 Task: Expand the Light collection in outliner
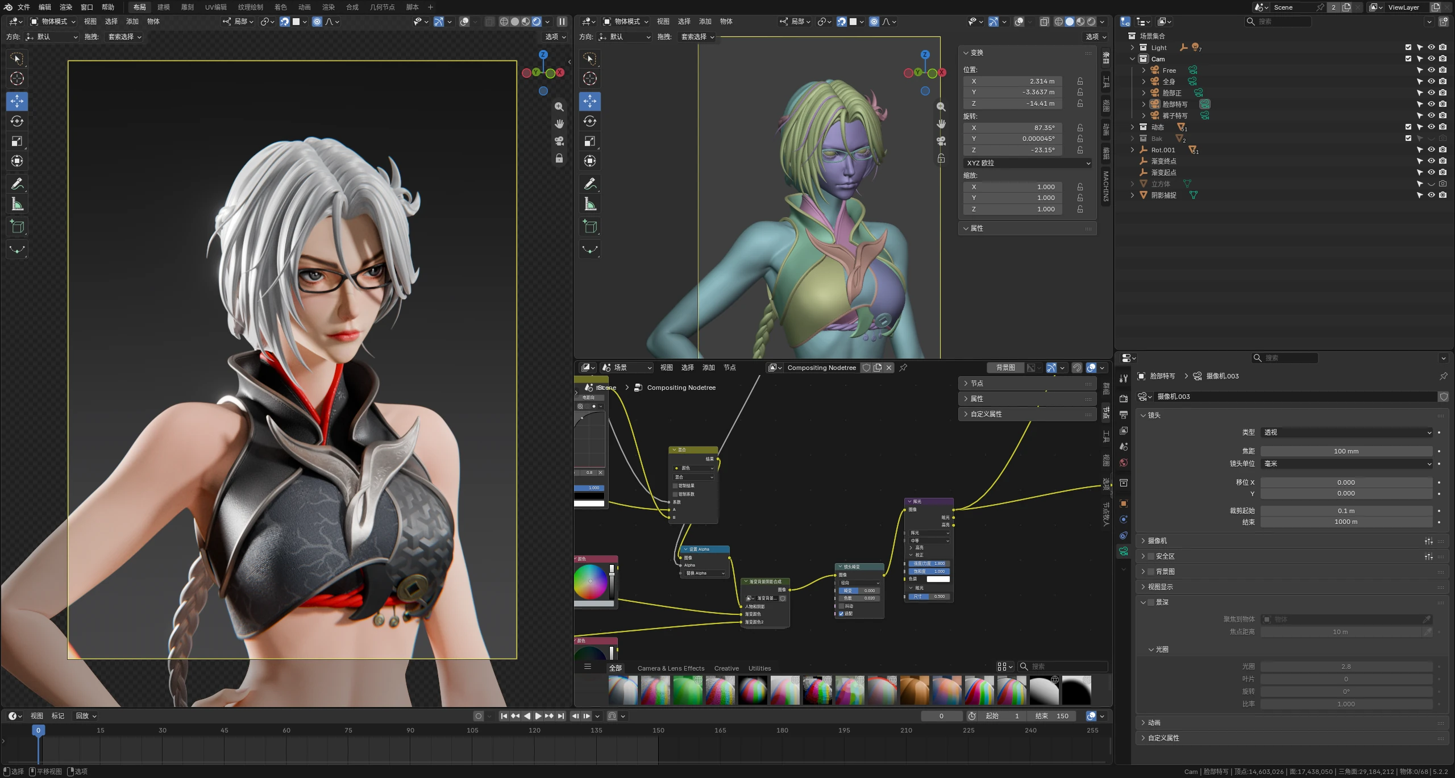point(1133,48)
